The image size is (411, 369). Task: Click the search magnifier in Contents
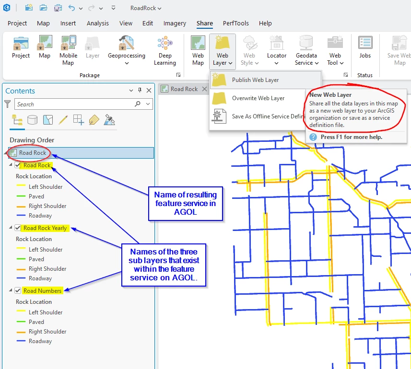click(x=137, y=104)
